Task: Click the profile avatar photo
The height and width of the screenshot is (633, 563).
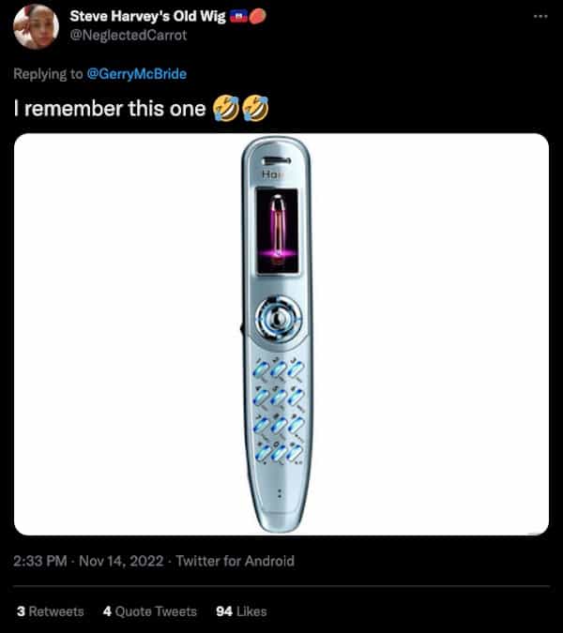Action: (36, 26)
